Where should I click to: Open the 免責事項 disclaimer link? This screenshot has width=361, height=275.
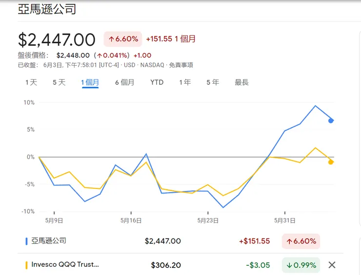tap(181, 65)
